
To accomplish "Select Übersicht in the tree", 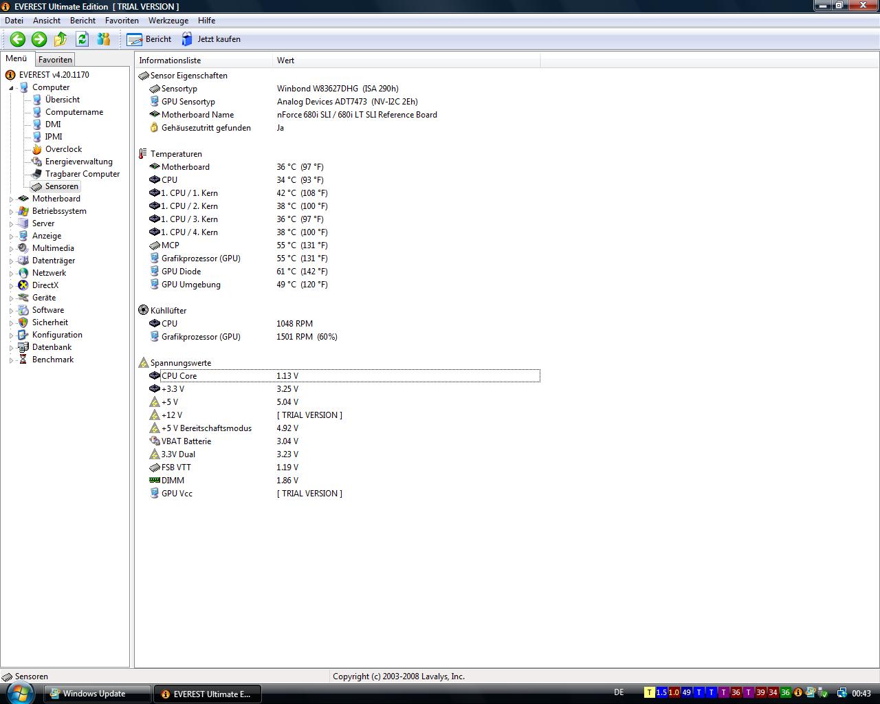I will (63, 100).
